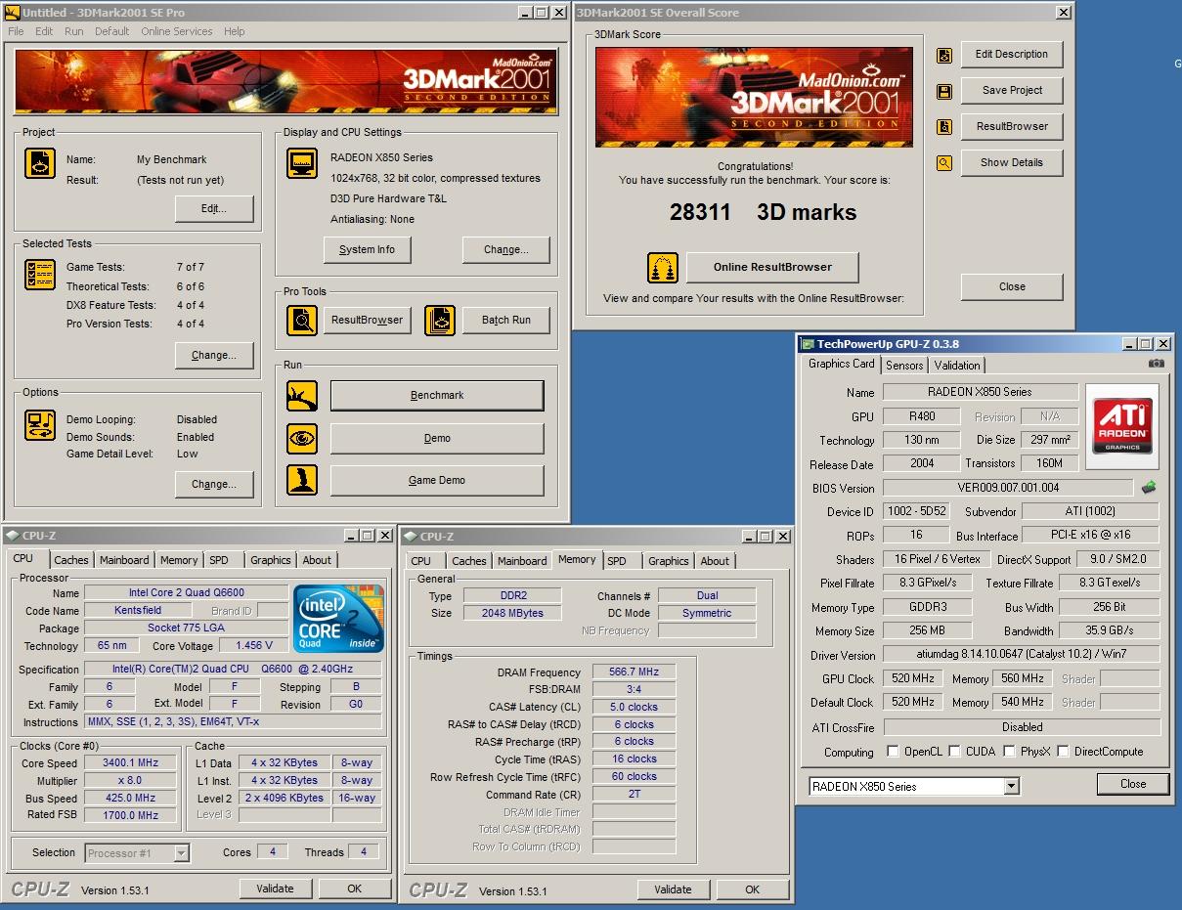Click the Online ResultBrowser button
The width and height of the screenshot is (1182, 910).
[772, 268]
